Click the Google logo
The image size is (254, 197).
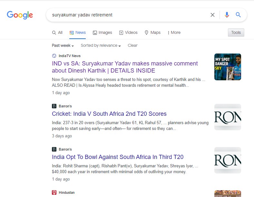click(x=20, y=15)
